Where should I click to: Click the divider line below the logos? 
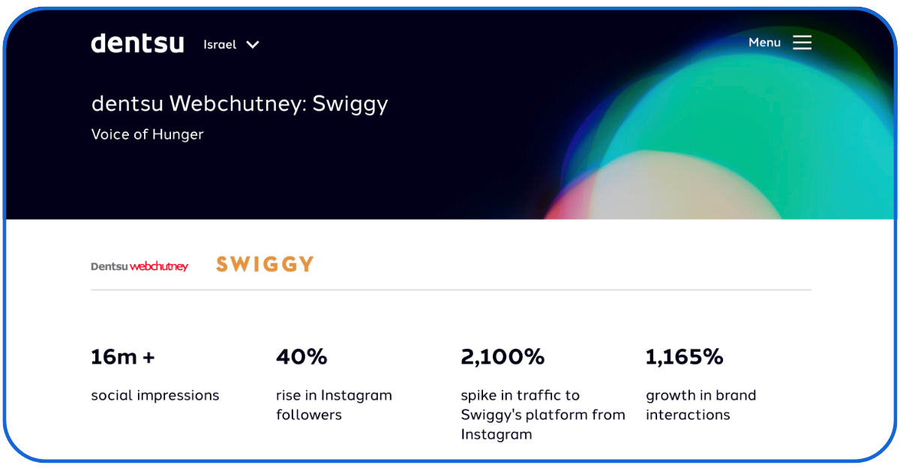click(450, 289)
